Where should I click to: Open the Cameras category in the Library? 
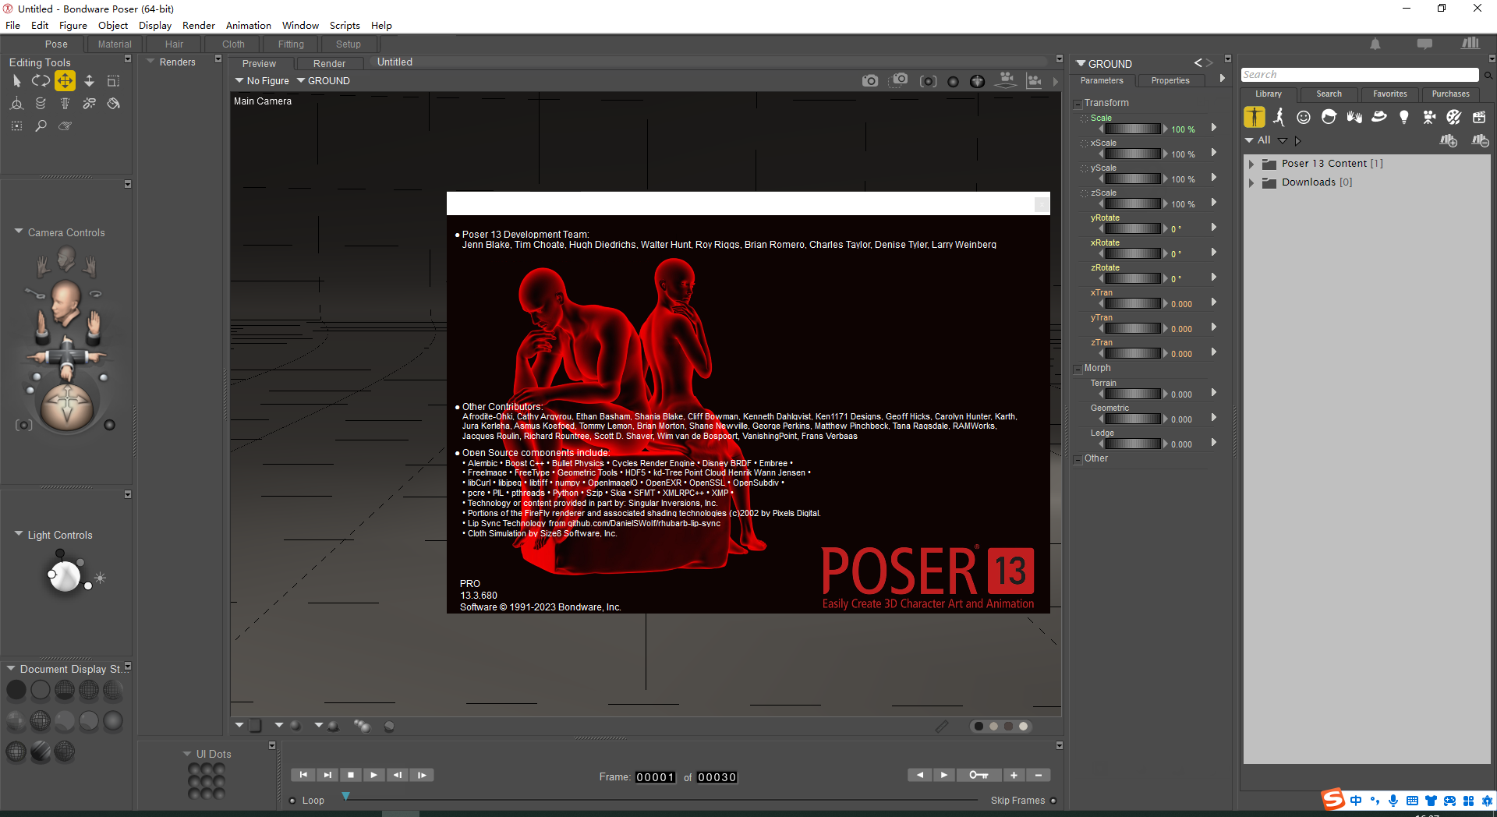click(1429, 117)
